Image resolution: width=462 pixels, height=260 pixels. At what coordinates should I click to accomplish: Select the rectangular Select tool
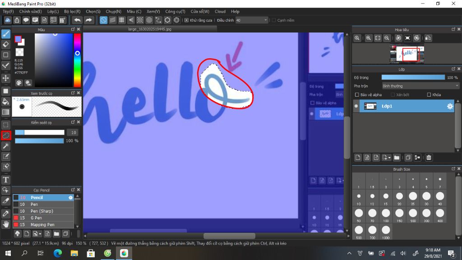pyautogui.click(x=5, y=125)
